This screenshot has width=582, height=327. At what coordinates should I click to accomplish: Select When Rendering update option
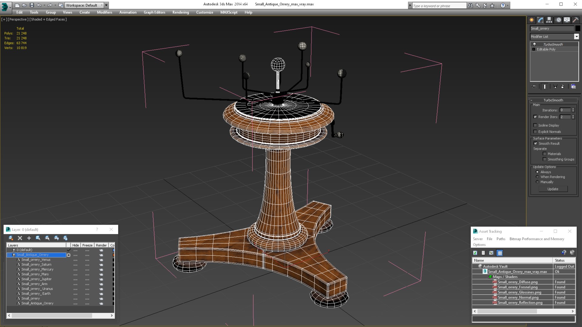point(537,177)
